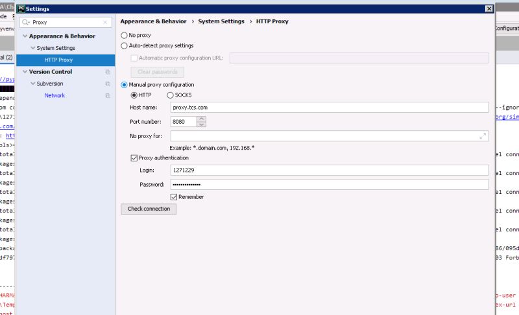Screen dimensions: 519x315
Task: Select Auto-detect proxy settings option
Action: click(124, 45)
